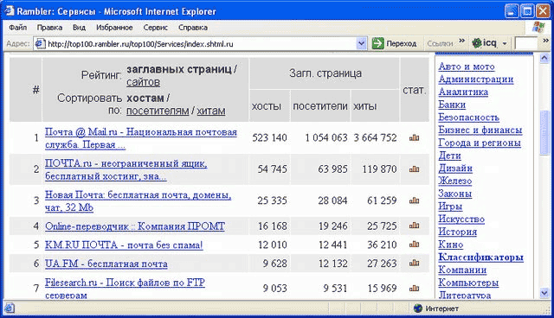Open statistics chart icon for Новая Почта row
Image resolution: width=554 pixels, height=318 pixels.
point(414,200)
